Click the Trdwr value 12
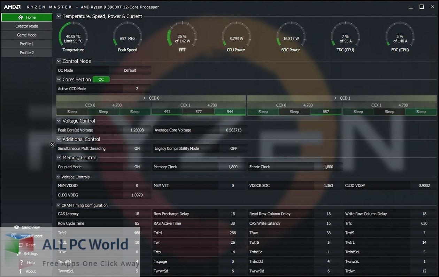This screenshot has height=277, width=439. [424, 271]
